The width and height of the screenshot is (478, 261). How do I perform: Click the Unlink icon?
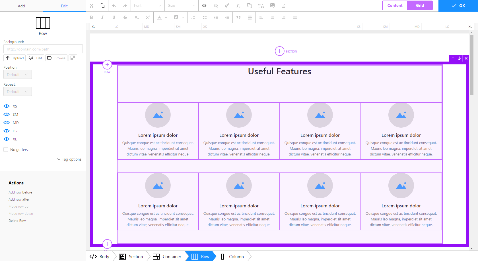click(x=216, y=6)
